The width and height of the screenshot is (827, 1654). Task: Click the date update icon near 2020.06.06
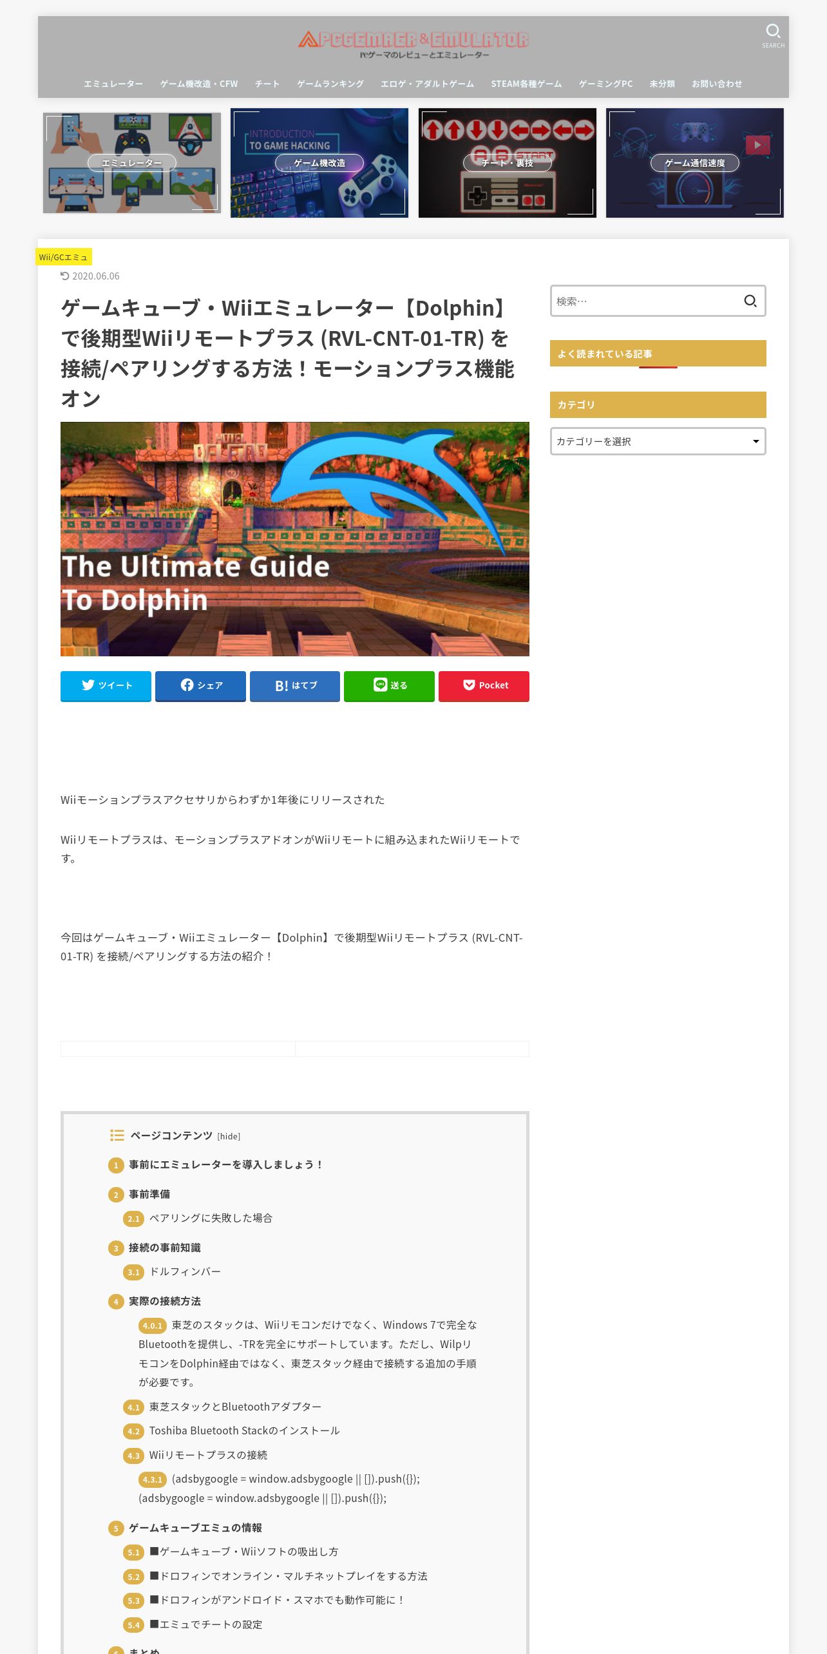(64, 276)
